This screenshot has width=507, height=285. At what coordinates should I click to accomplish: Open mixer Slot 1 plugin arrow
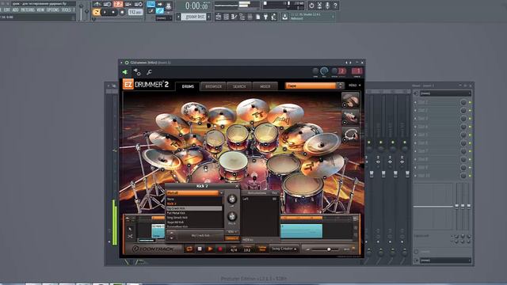pos(415,102)
